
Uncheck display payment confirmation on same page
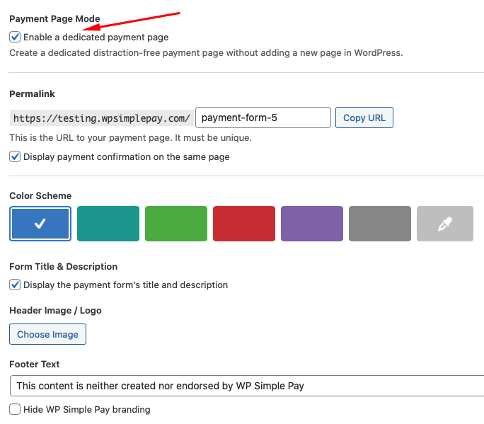pos(15,156)
